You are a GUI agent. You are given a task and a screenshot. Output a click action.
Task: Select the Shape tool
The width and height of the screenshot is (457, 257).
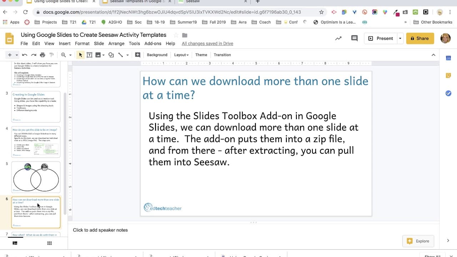[111, 55]
